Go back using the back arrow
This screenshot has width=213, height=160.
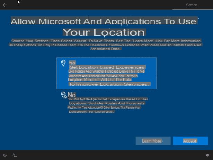click(x=5, y=5)
